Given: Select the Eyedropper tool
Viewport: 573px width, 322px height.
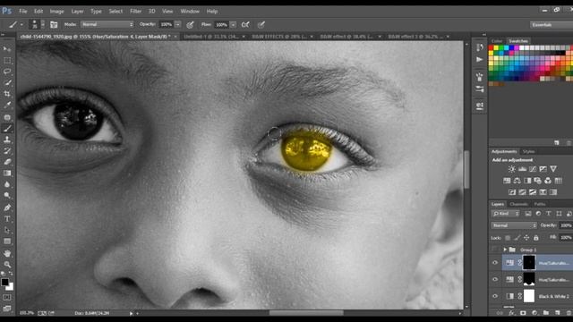Looking at the screenshot, I should [x=7, y=106].
